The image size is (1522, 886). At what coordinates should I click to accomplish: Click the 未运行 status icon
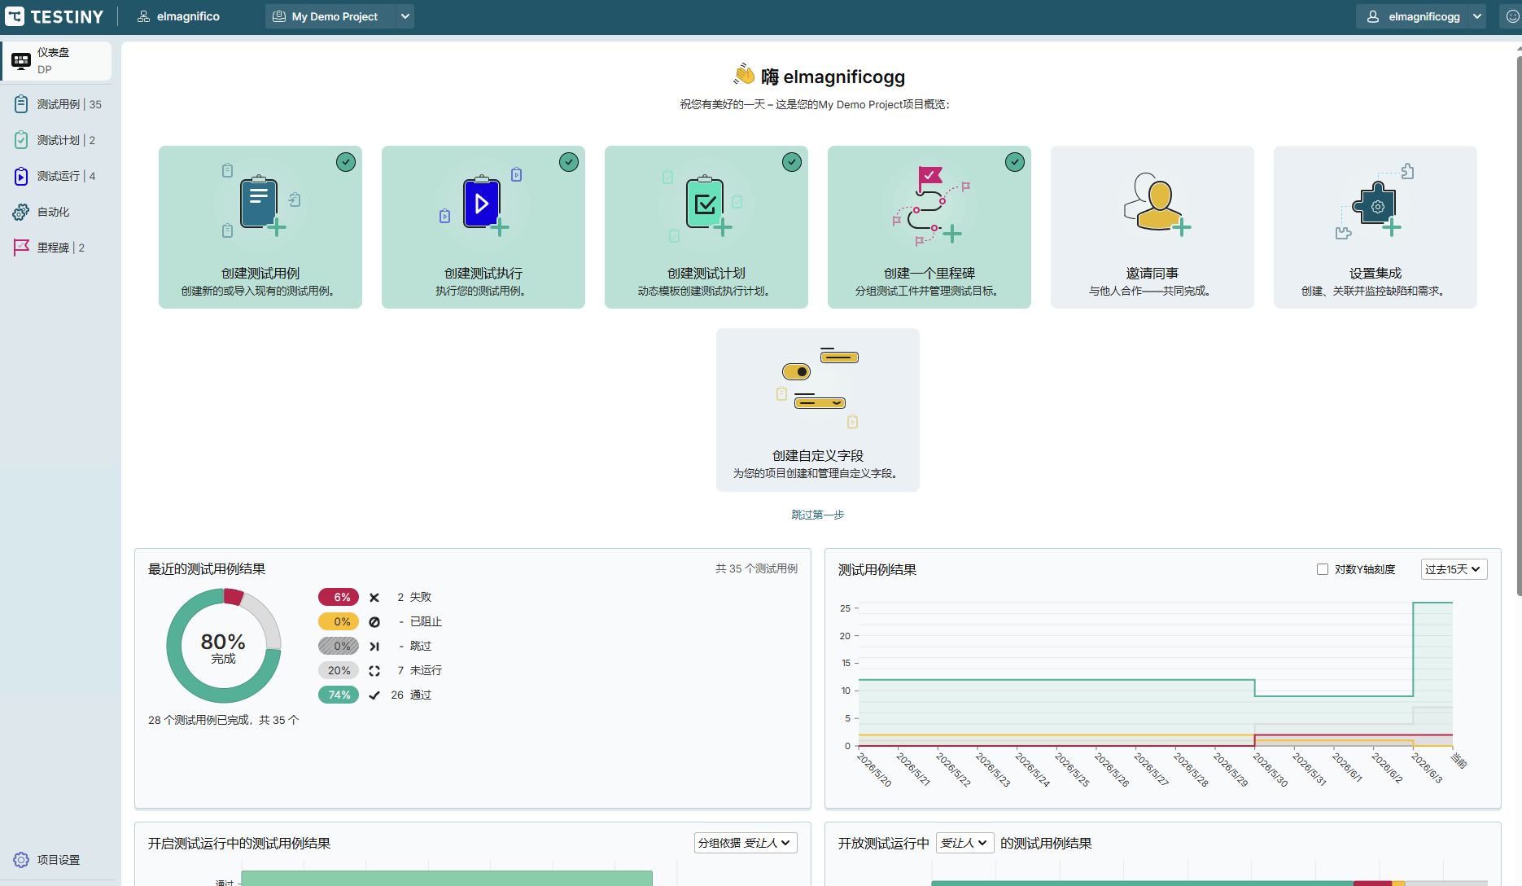click(x=374, y=670)
